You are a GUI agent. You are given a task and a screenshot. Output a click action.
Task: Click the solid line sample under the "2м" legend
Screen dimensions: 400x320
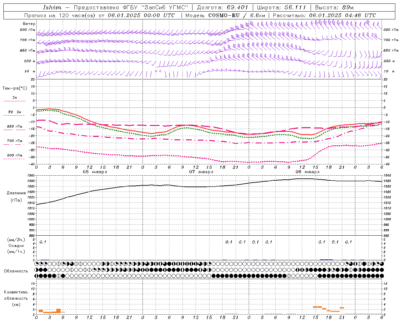[x=14, y=101]
